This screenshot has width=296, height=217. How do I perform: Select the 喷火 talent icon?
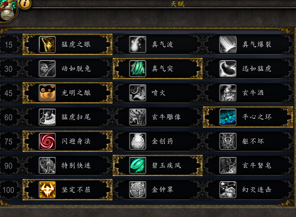(x=138, y=93)
